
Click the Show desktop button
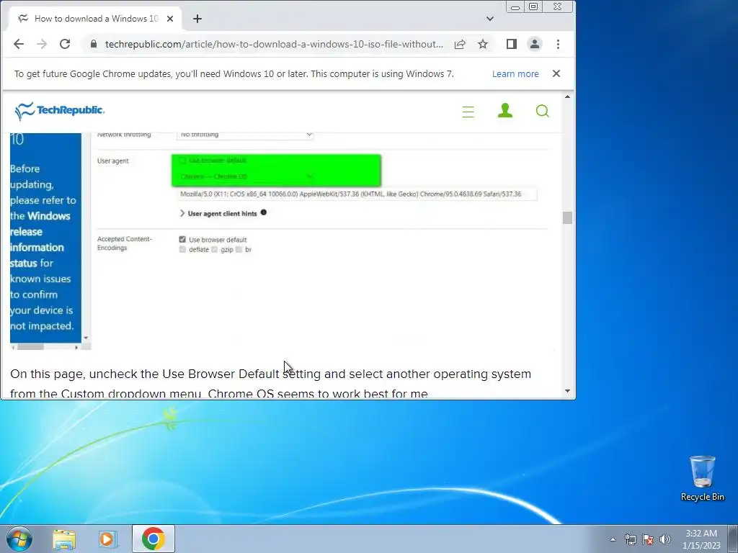click(733, 539)
